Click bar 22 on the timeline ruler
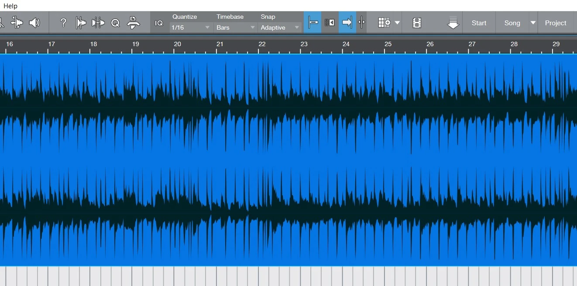Screen dimensions: 577x286 tap(261, 44)
